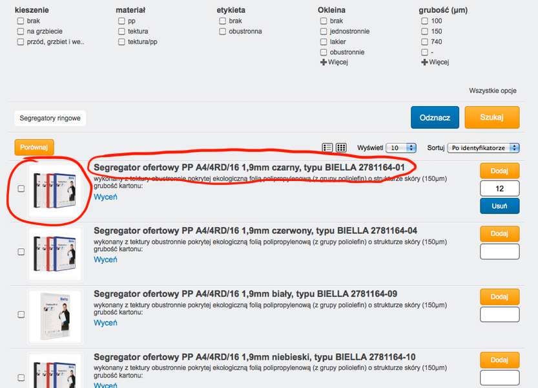This screenshot has height=388, width=538.
Task: Click Dodaj for czarny segregator
Action: [x=500, y=171]
